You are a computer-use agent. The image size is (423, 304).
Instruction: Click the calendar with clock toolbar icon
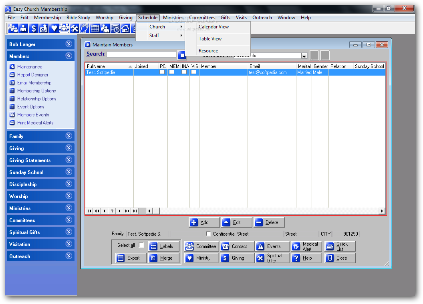point(115,28)
